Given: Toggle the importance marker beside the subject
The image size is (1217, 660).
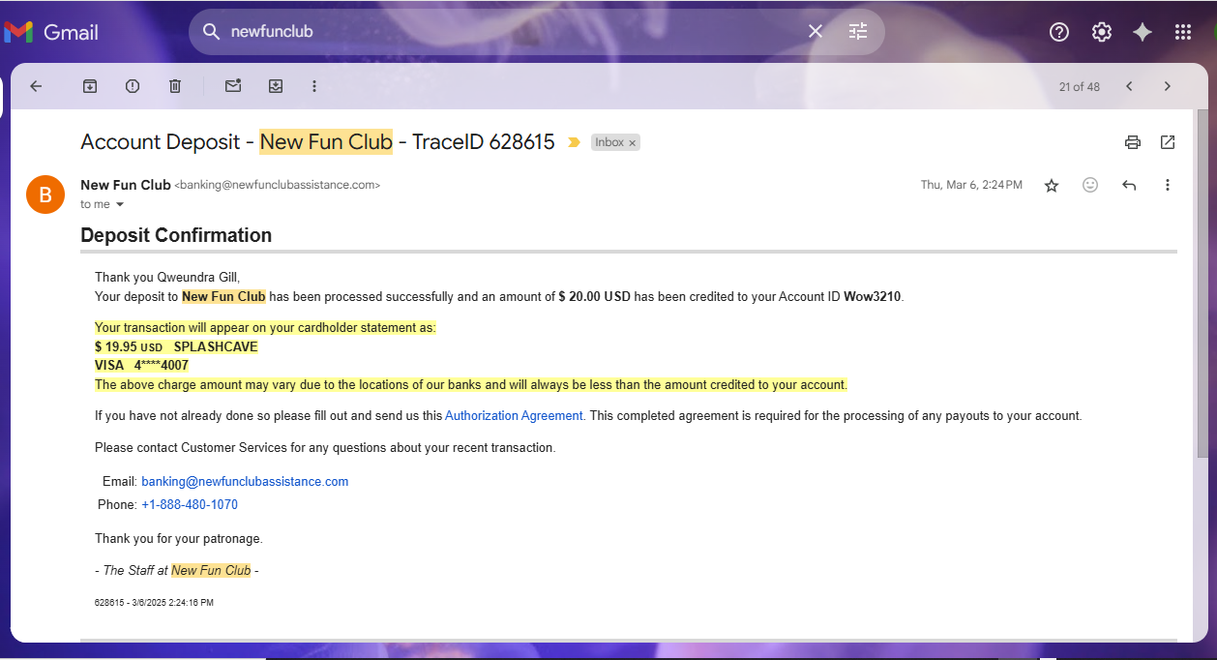Looking at the screenshot, I should (x=574, y=142).
